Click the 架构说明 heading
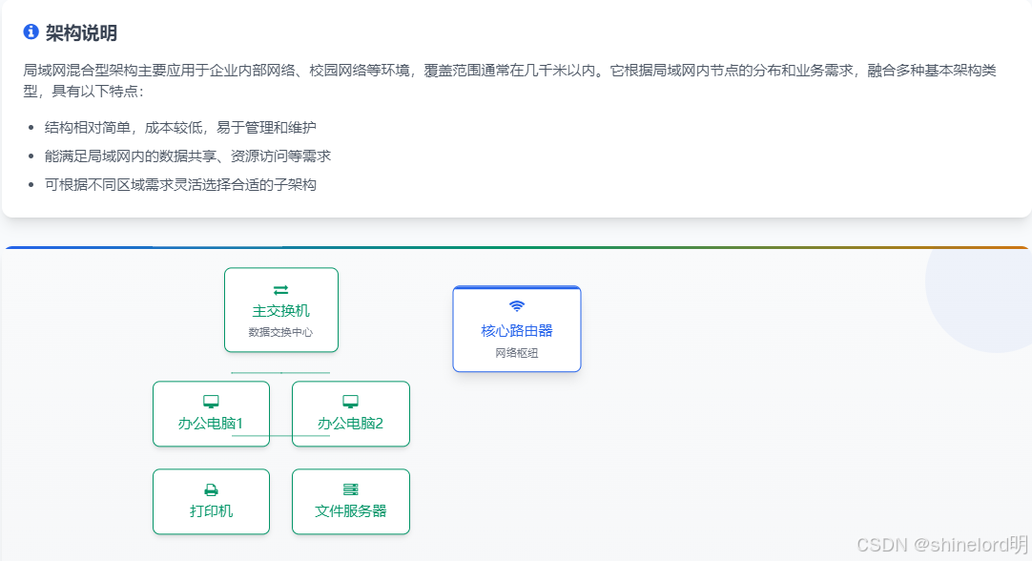This screenshot has width=1032, height=561. 81,33
